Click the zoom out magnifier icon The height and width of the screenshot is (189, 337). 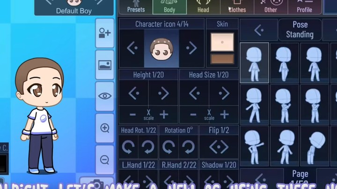pos(104,160)
